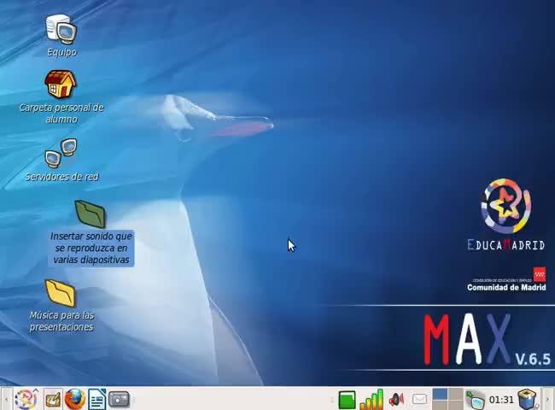
Task: Launch the screenshot camera tool in panel
Action: click(x=119, y=399)
